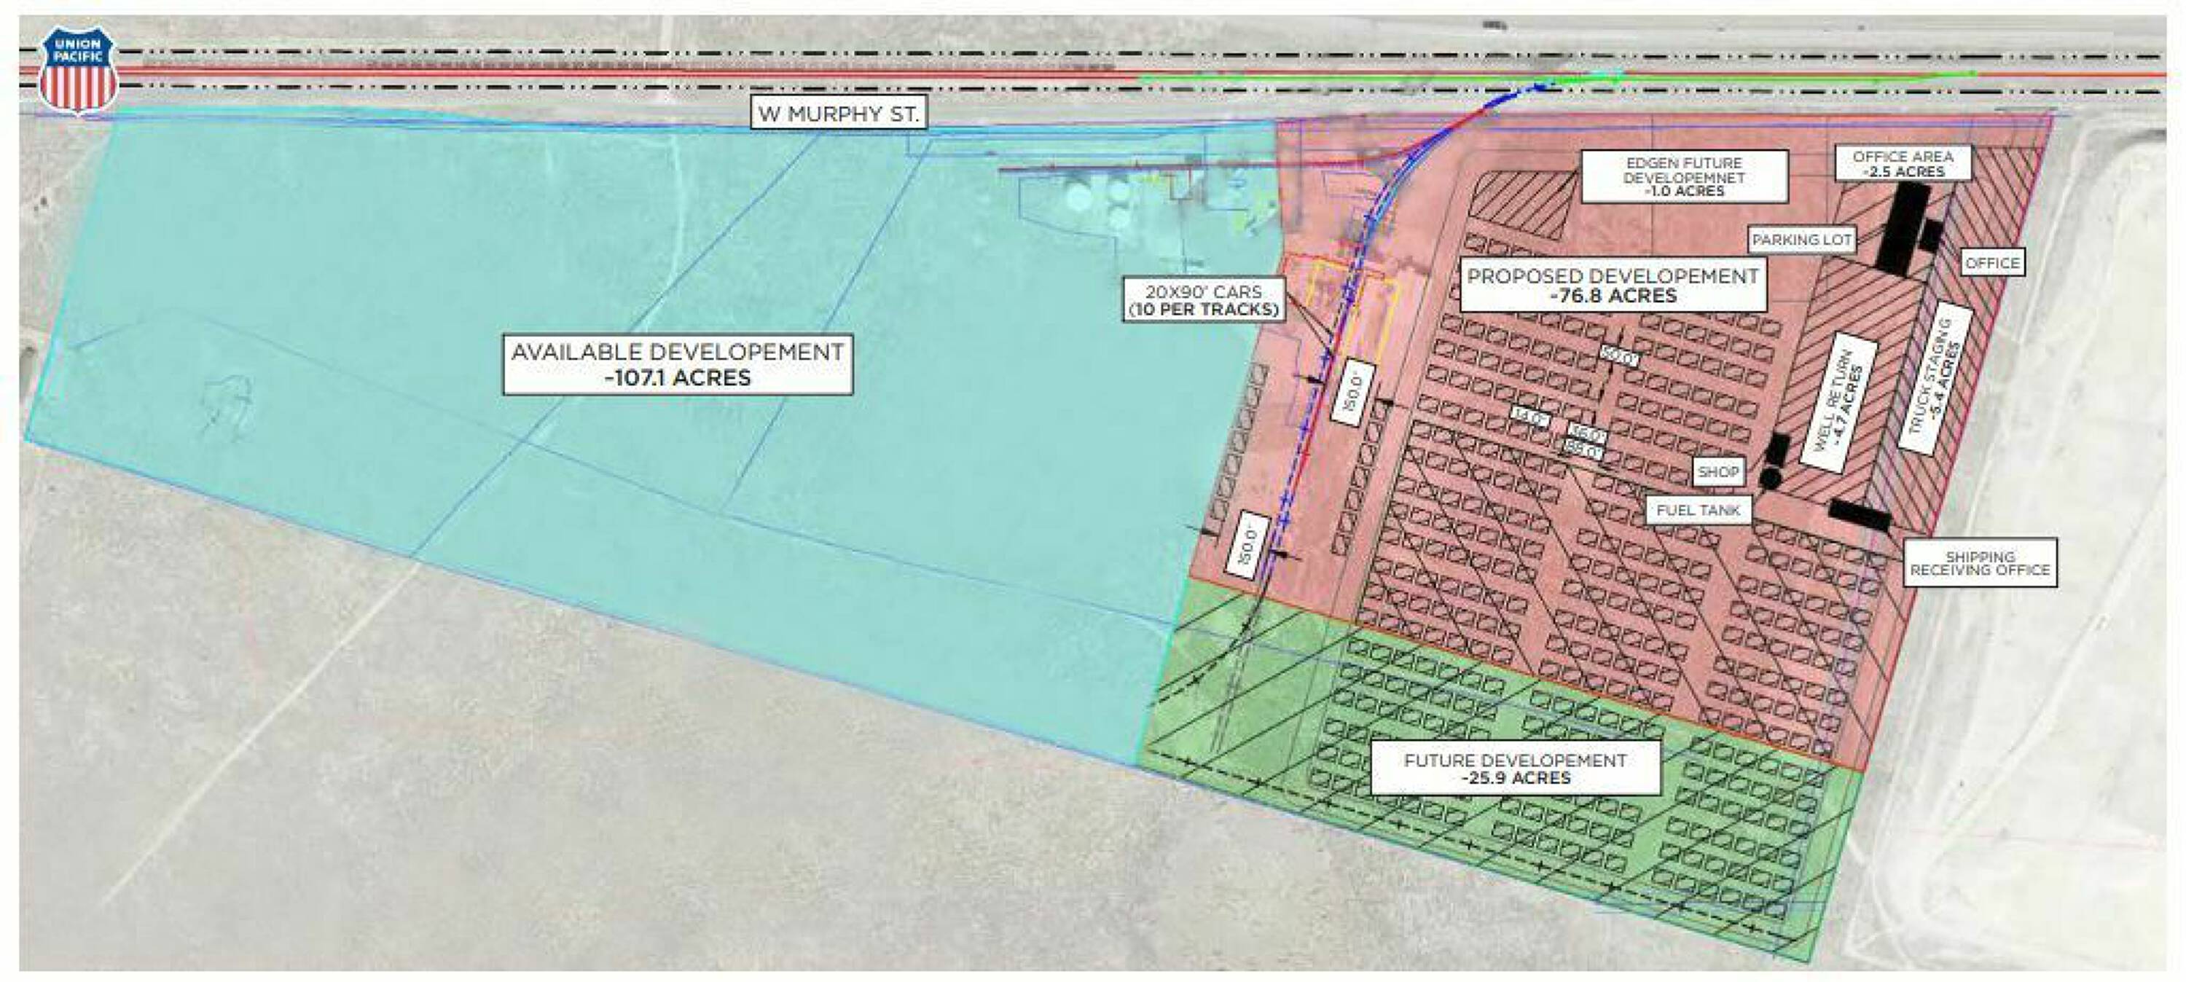The width and height of the screenshot is (2186, 982).
Task: Click the Edgen Future Development label
Action: (x=1684, y=176)
